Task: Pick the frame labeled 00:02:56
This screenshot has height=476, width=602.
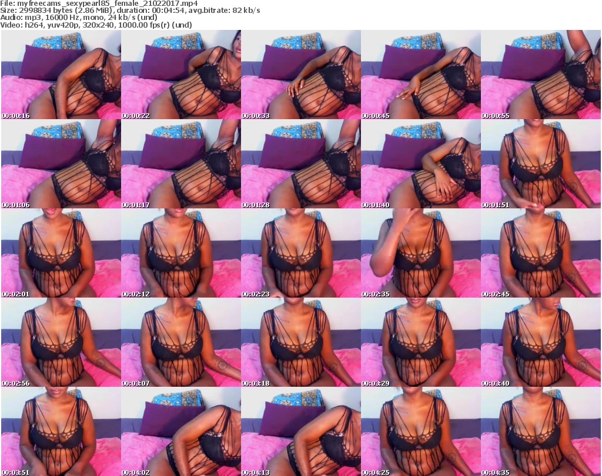Action: (x=61, y=343)
